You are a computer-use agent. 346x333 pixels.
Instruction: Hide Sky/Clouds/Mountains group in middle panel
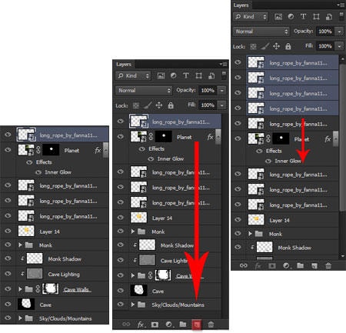coord(121,304)
